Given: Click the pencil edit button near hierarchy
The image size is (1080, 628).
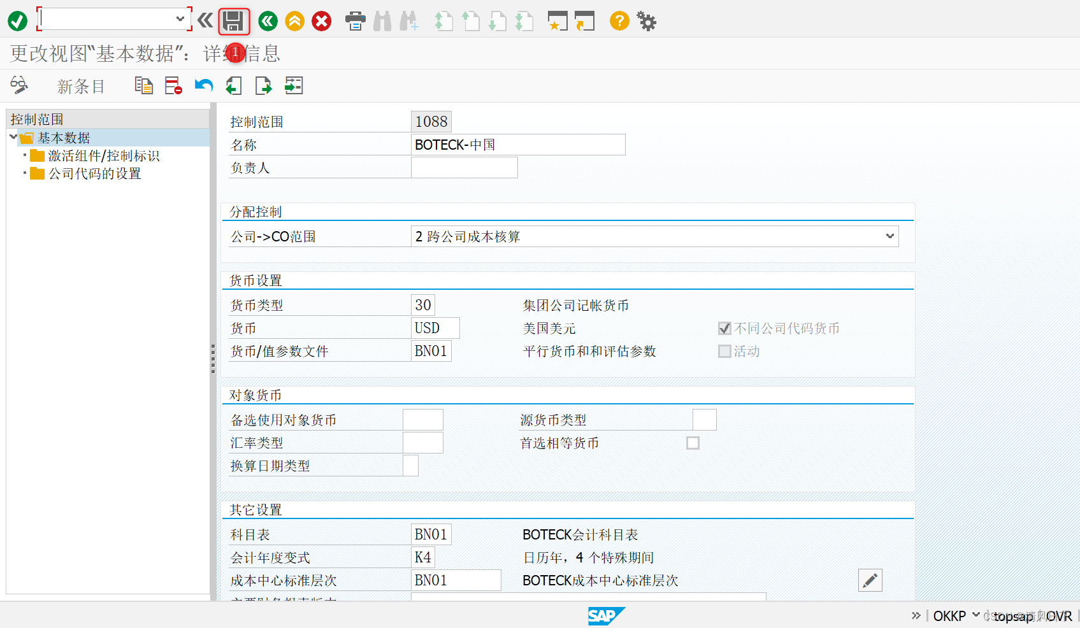Looking at the screenshot, I should pyautogui.click(x=870, y=580).
